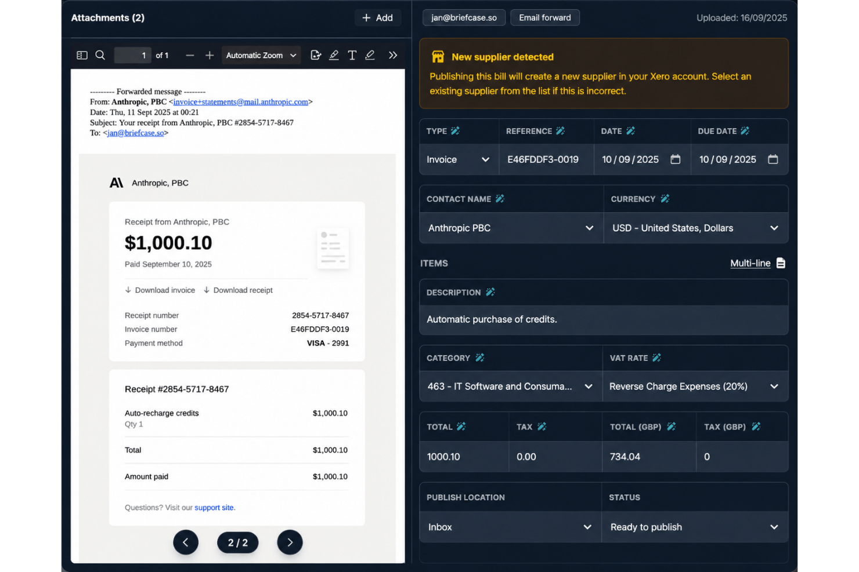Click the magic wand beside DESCRIPTION
The height and width of the screenshot is (572, 859).
pyautogui.click(x=490, y=292)
